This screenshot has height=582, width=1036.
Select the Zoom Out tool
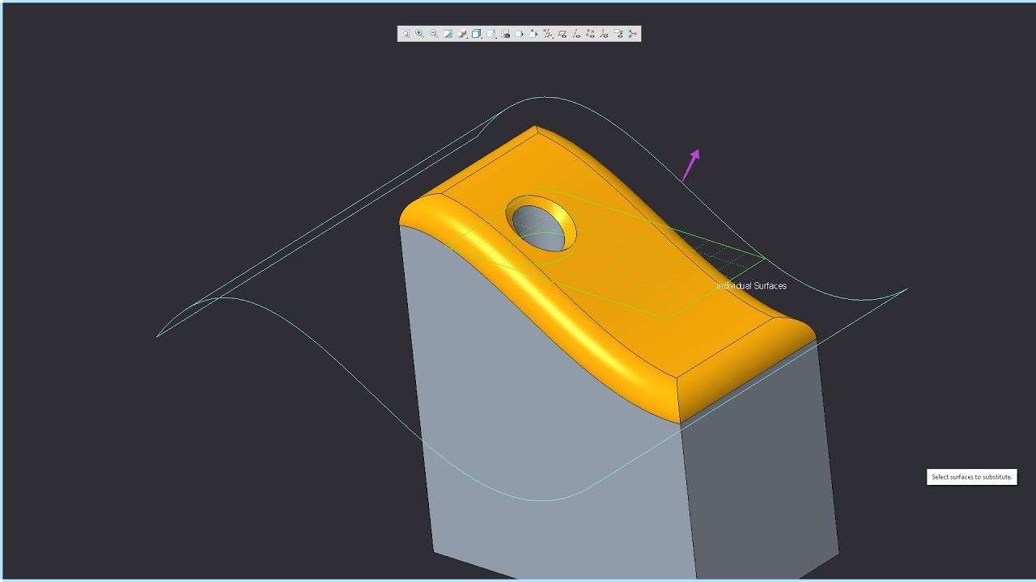433,34
